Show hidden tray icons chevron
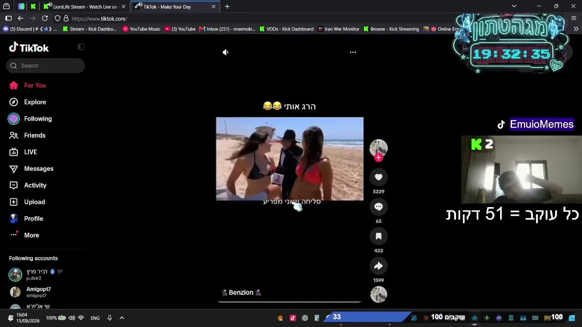 point(121,318)
